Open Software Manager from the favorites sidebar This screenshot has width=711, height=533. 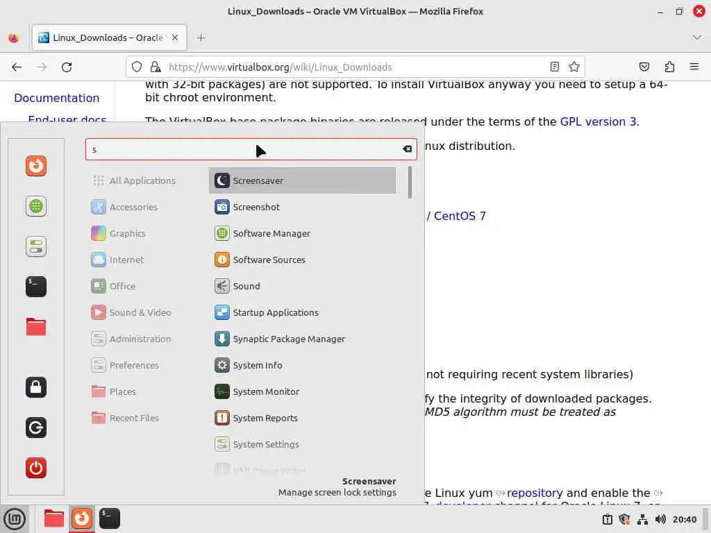[36, 206]
